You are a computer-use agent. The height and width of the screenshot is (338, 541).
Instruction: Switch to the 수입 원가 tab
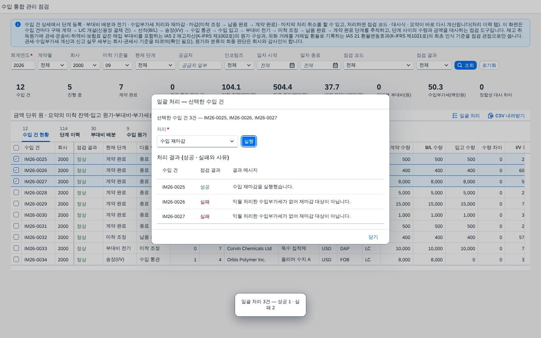click(x=137, y=132)
